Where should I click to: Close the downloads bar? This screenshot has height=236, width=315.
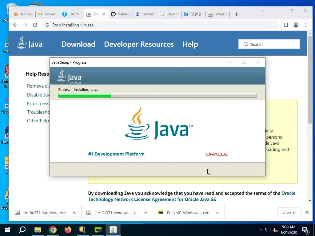pyautogui.click(x=307, y=212)
